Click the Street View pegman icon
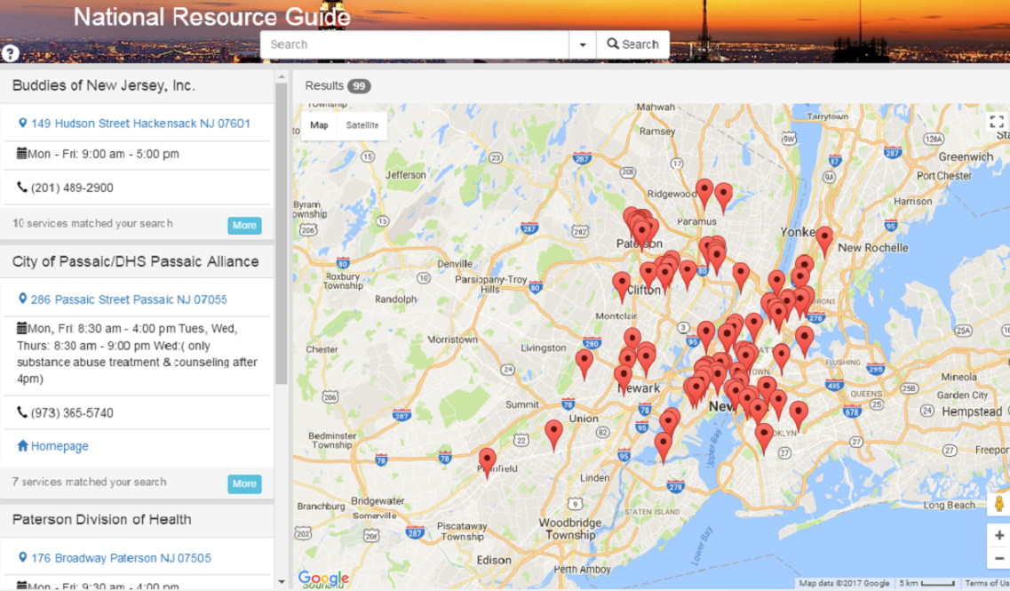This screenshot has height=591, width=1010. pyautogui.click(x=999, y=503)
